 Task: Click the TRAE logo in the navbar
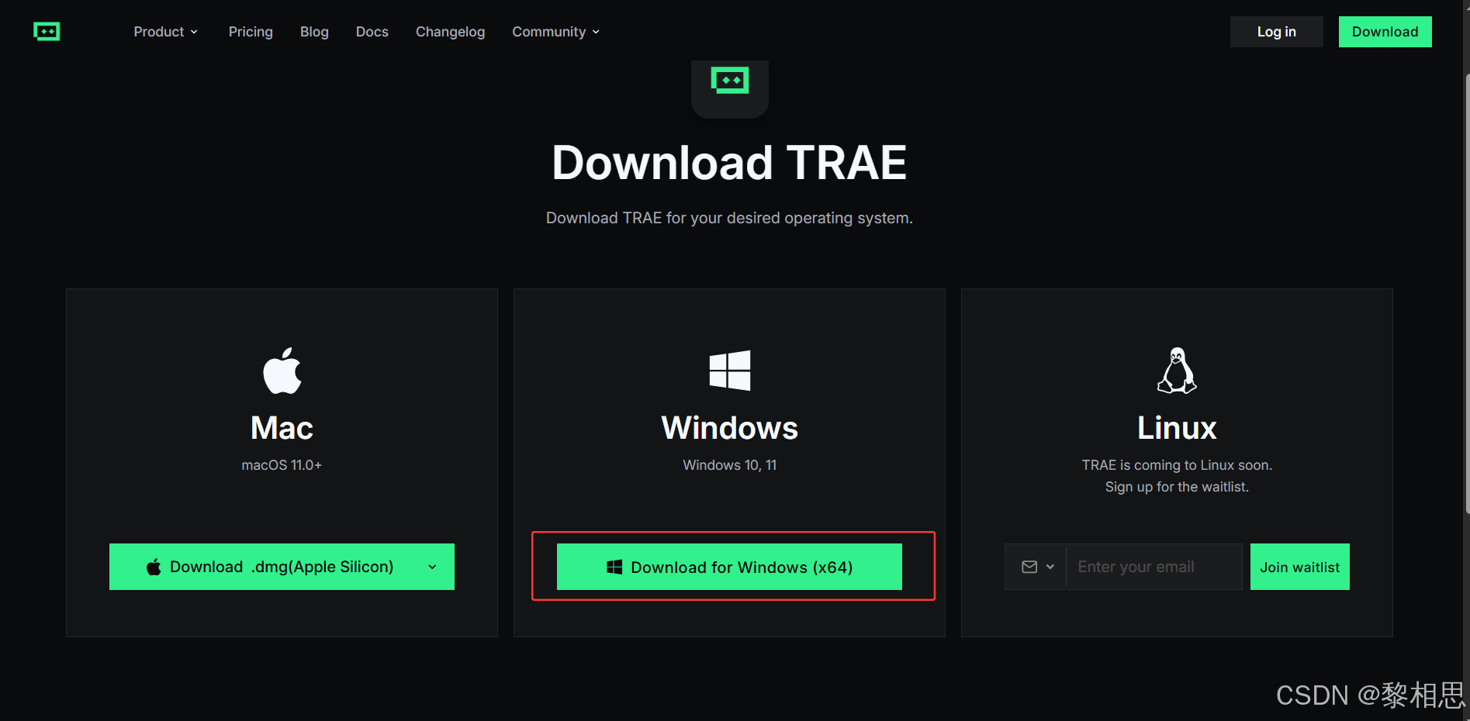(47, 32)
